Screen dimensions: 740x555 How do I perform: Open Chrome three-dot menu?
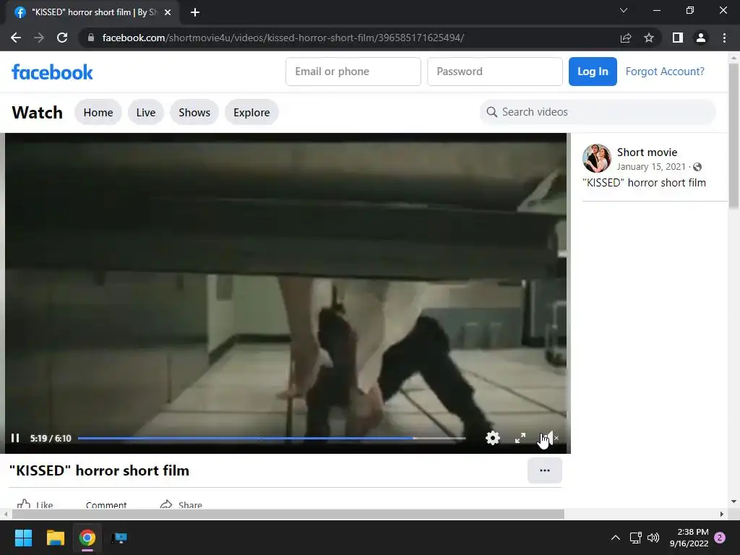click(x=724, y=38)
